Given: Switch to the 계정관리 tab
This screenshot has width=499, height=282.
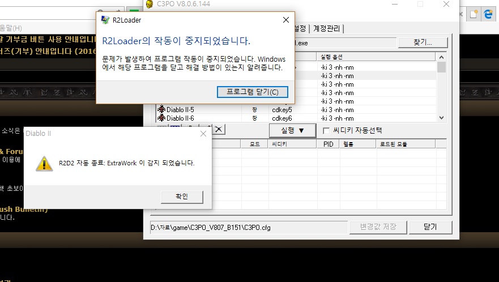Looking at the screenshot, I should pyautogui.click(x=326, y=29).
